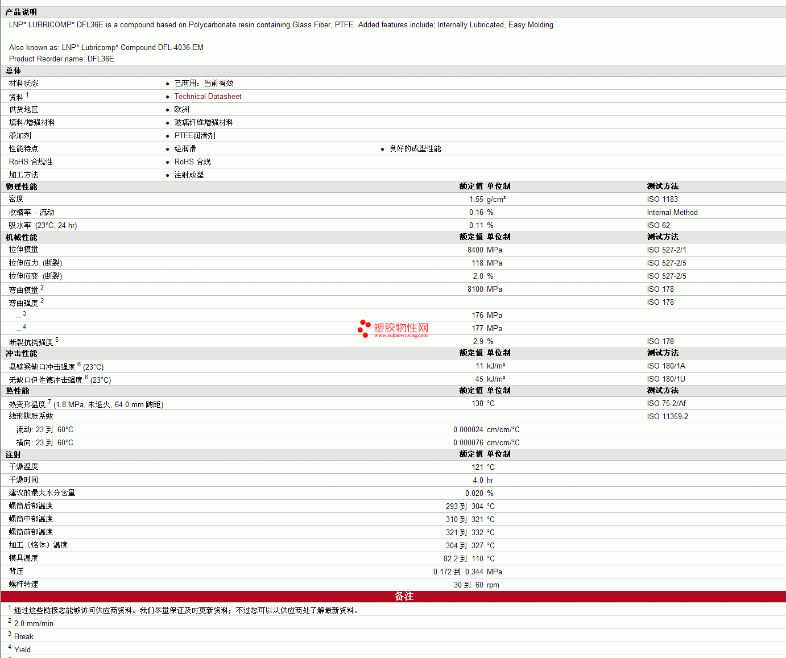Select the heat deflection value 138
786x658 pixels.
tap(477, 404)
